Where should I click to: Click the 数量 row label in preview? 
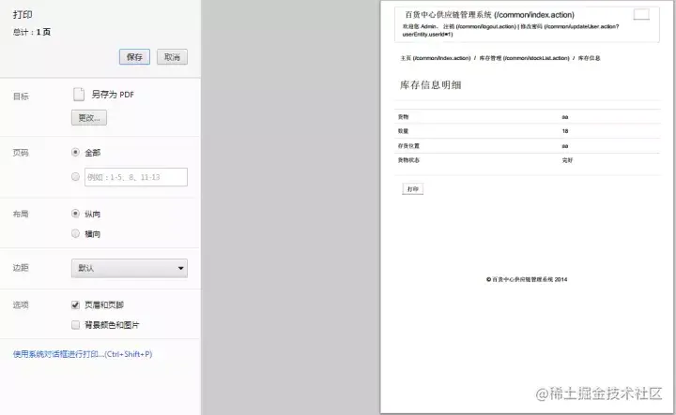point(403,131)
